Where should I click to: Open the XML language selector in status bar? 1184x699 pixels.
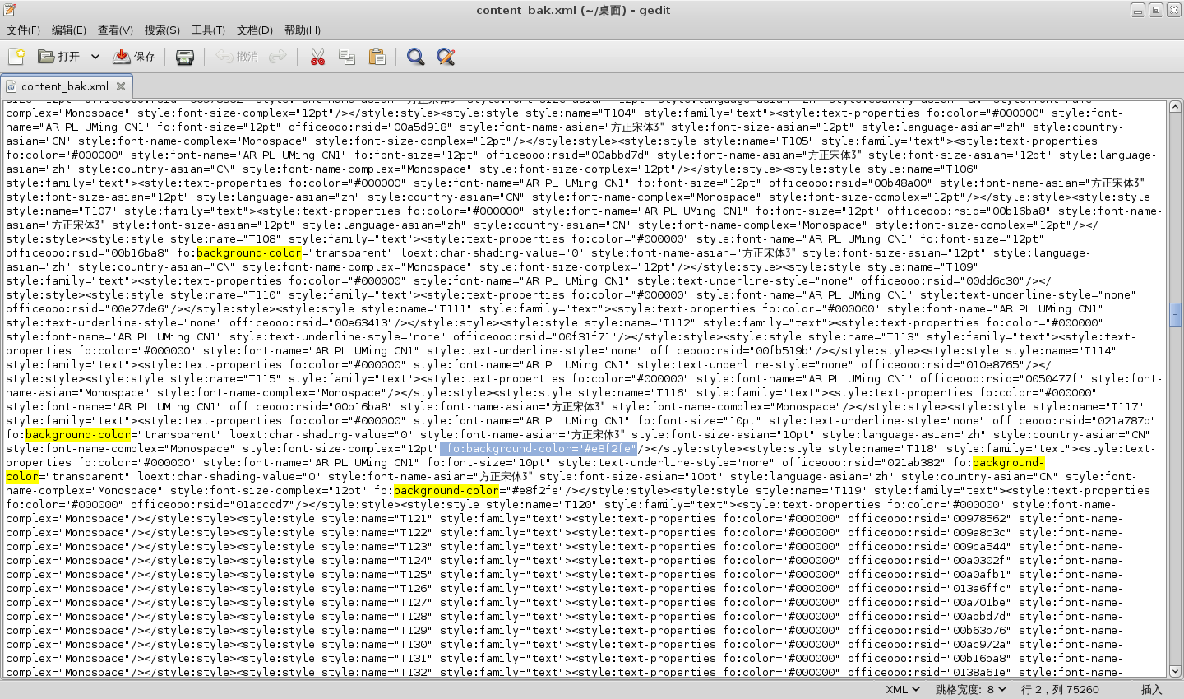[903, 689]
